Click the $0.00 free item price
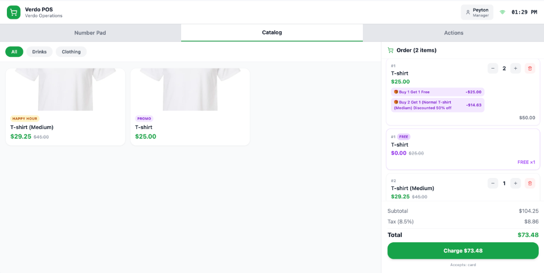The width and height of the screenshot is (544, 273). pos(398,153)
